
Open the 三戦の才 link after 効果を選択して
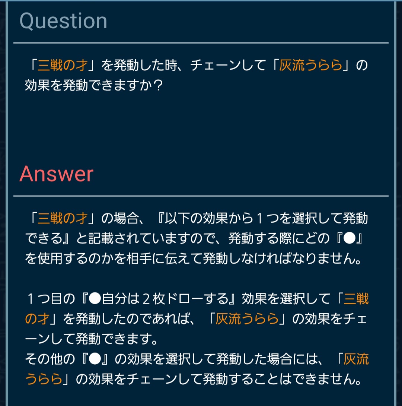[357, 299]
